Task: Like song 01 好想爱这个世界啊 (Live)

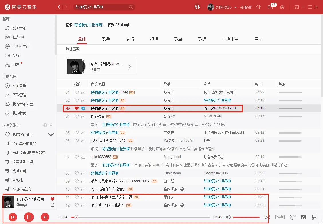Action: (x=77, y=93)
